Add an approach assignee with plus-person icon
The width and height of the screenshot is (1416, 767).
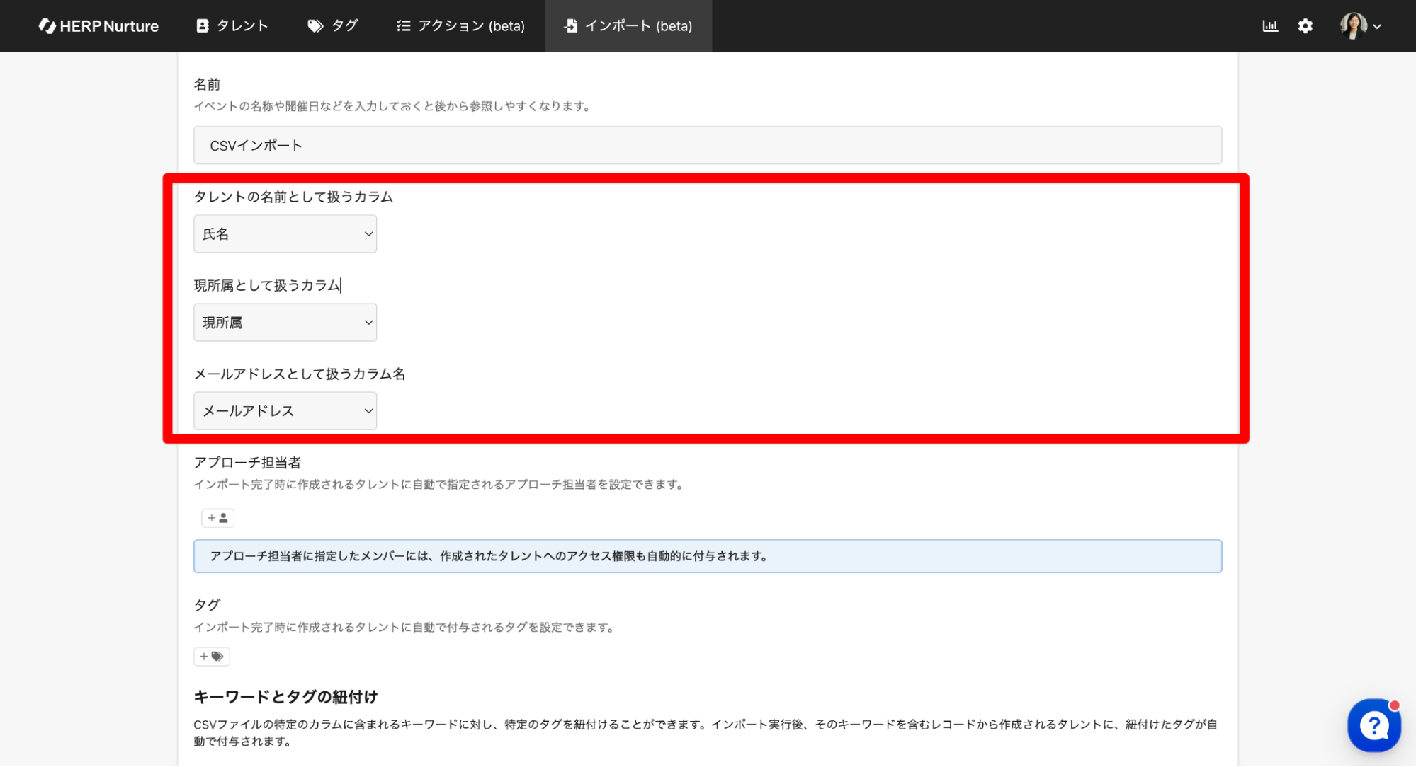pos(217,518)
